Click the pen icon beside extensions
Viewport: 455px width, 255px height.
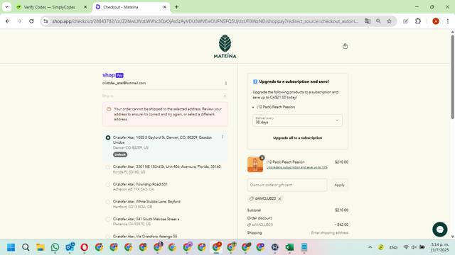pyautogui.click(x=406, y=21)
